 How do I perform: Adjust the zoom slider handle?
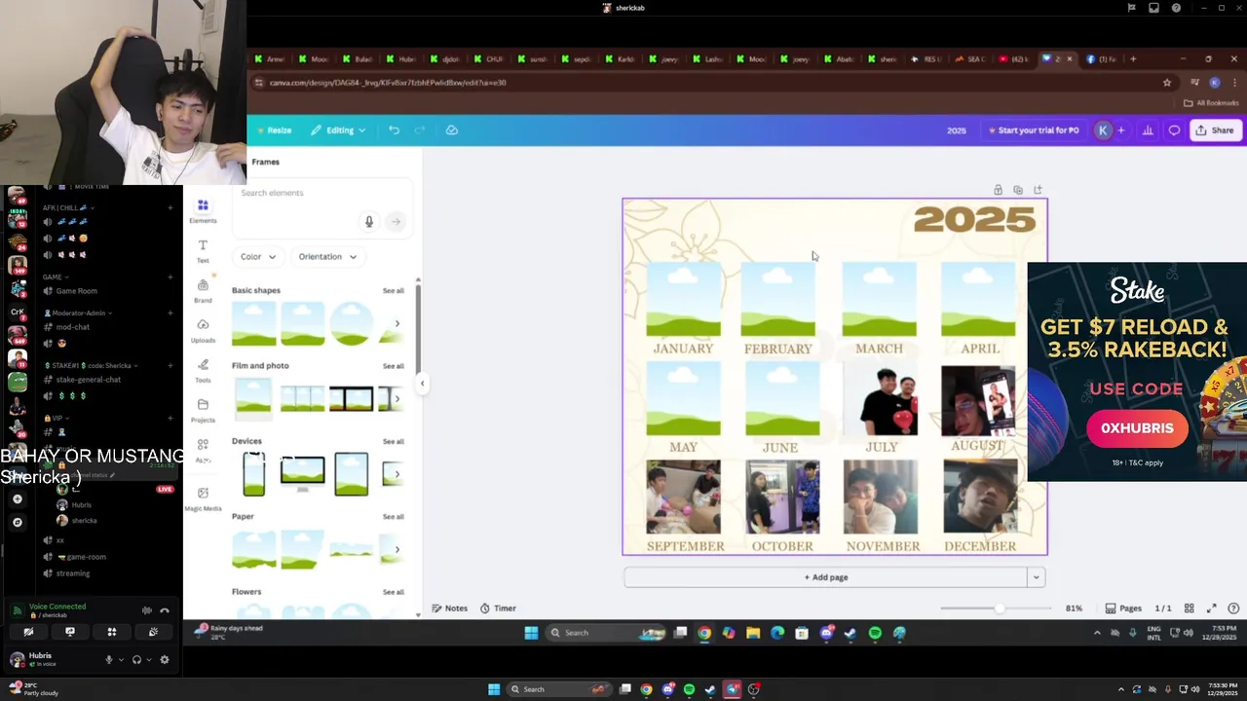pyautogui.click(x=999, y=609)
